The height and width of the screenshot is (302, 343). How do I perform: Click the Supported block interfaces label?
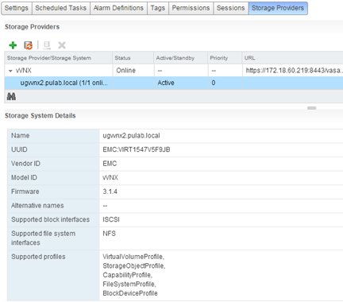(x=50, y=219)
